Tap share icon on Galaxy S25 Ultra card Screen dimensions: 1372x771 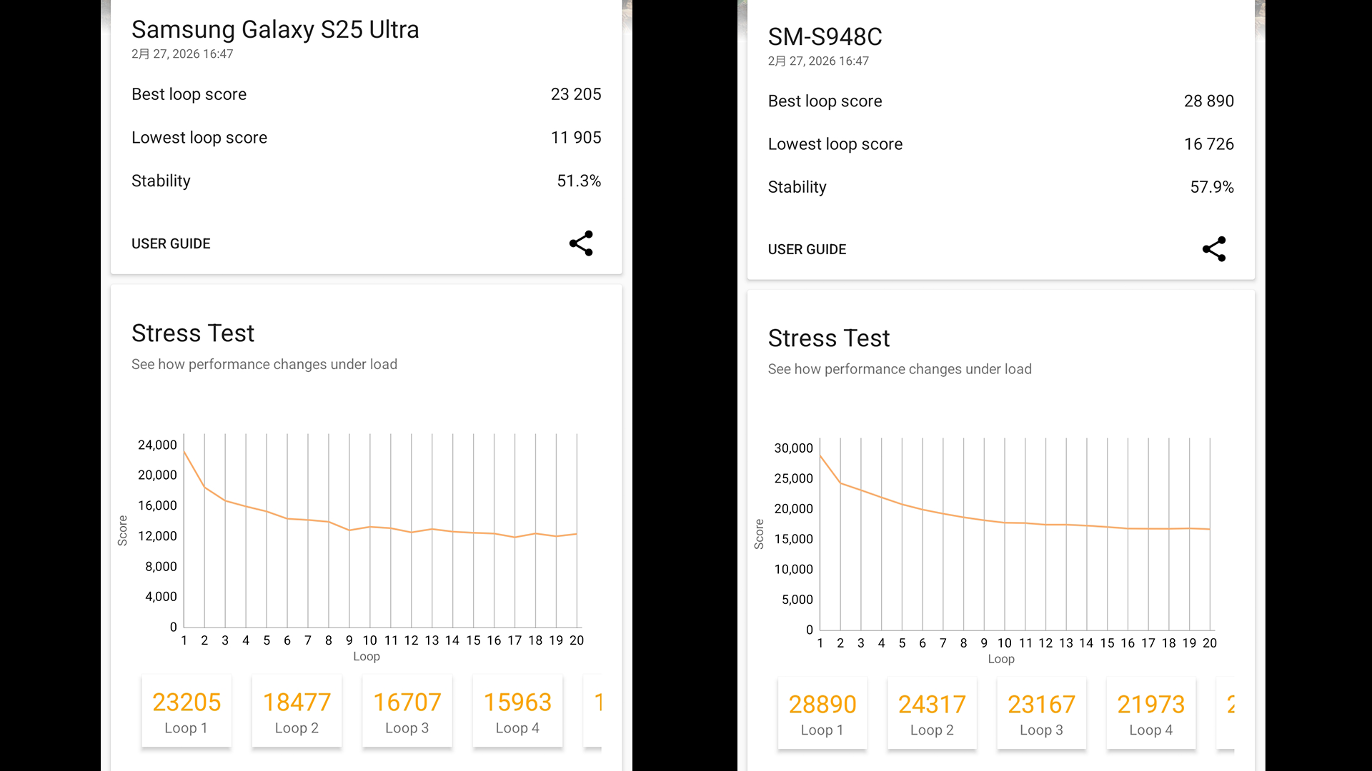581,243
